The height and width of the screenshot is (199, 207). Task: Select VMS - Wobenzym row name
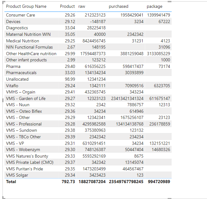tap(23, 149)
